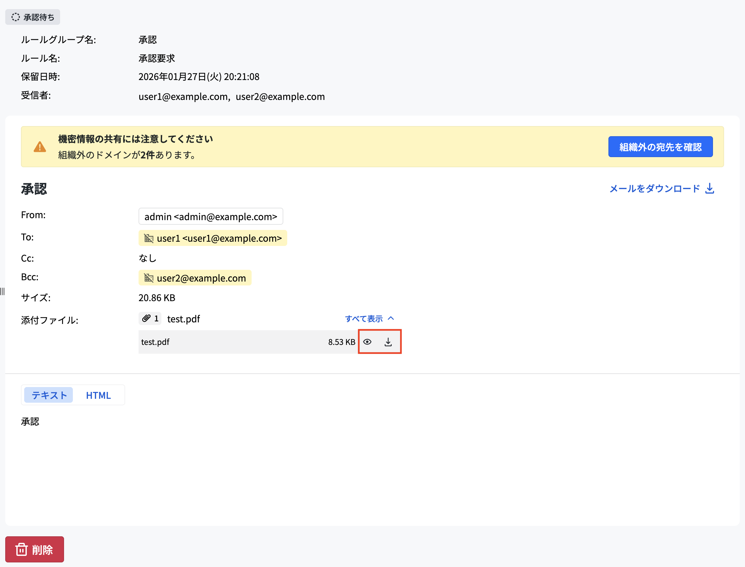Click the test.pdf preview eye icon
The image size is (745, 567).
(367, 342)
